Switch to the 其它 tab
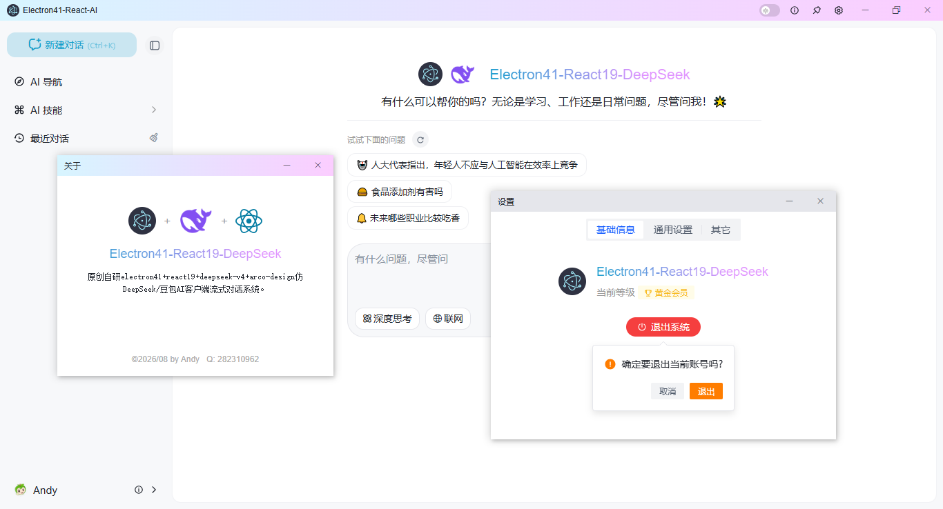The width and height of the screenshot is (943, 509). [x=721, y=230]
